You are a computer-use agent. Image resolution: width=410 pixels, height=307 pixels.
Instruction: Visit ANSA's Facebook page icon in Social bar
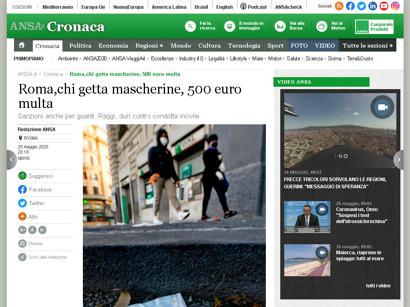[350, 6]
